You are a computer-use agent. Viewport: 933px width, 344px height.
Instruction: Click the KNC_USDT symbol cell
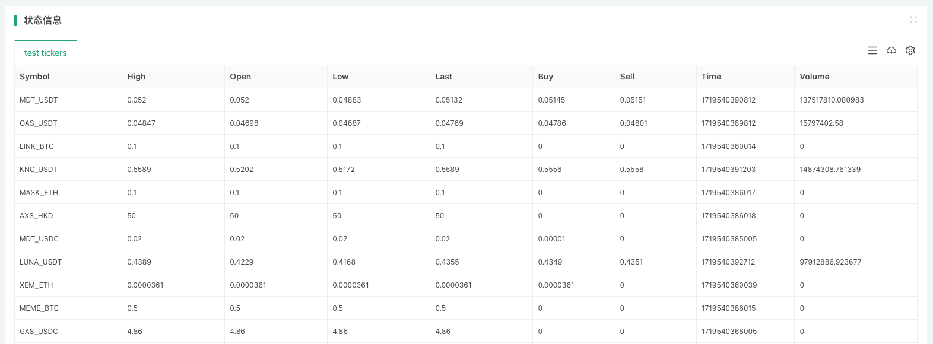click(x=39, y=170)
